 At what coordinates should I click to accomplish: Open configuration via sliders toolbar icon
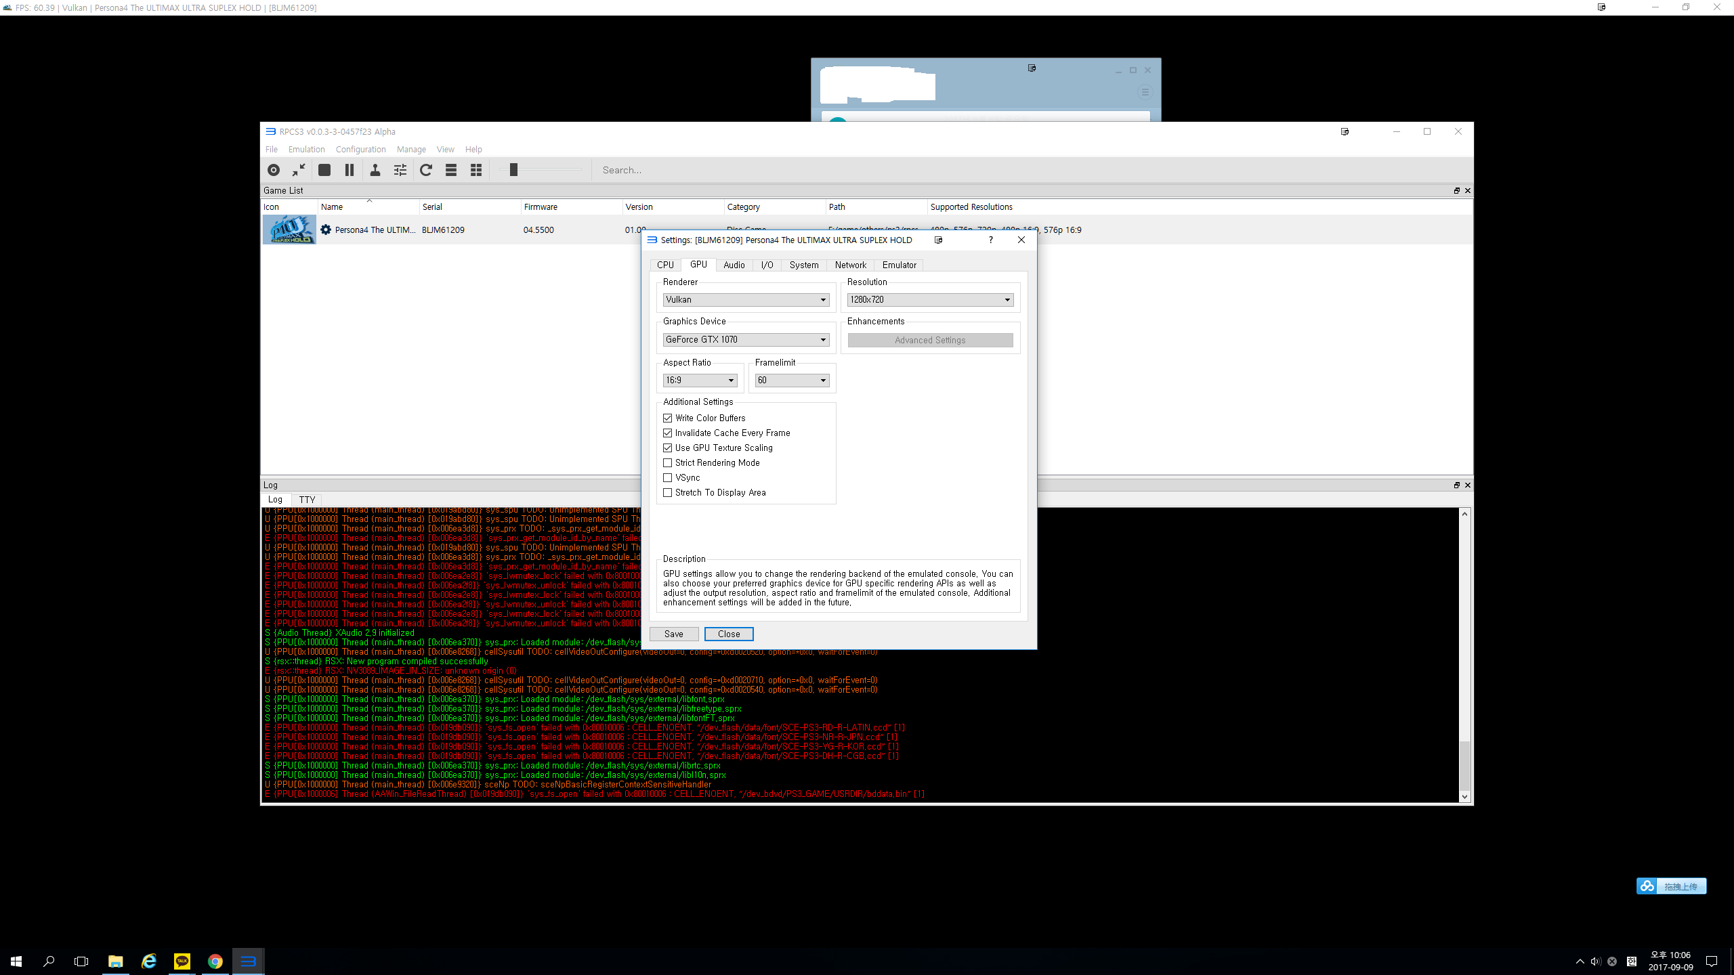point(400,170)
